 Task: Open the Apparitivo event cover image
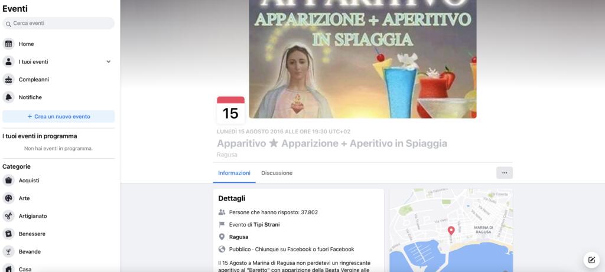tap(363, 59)
